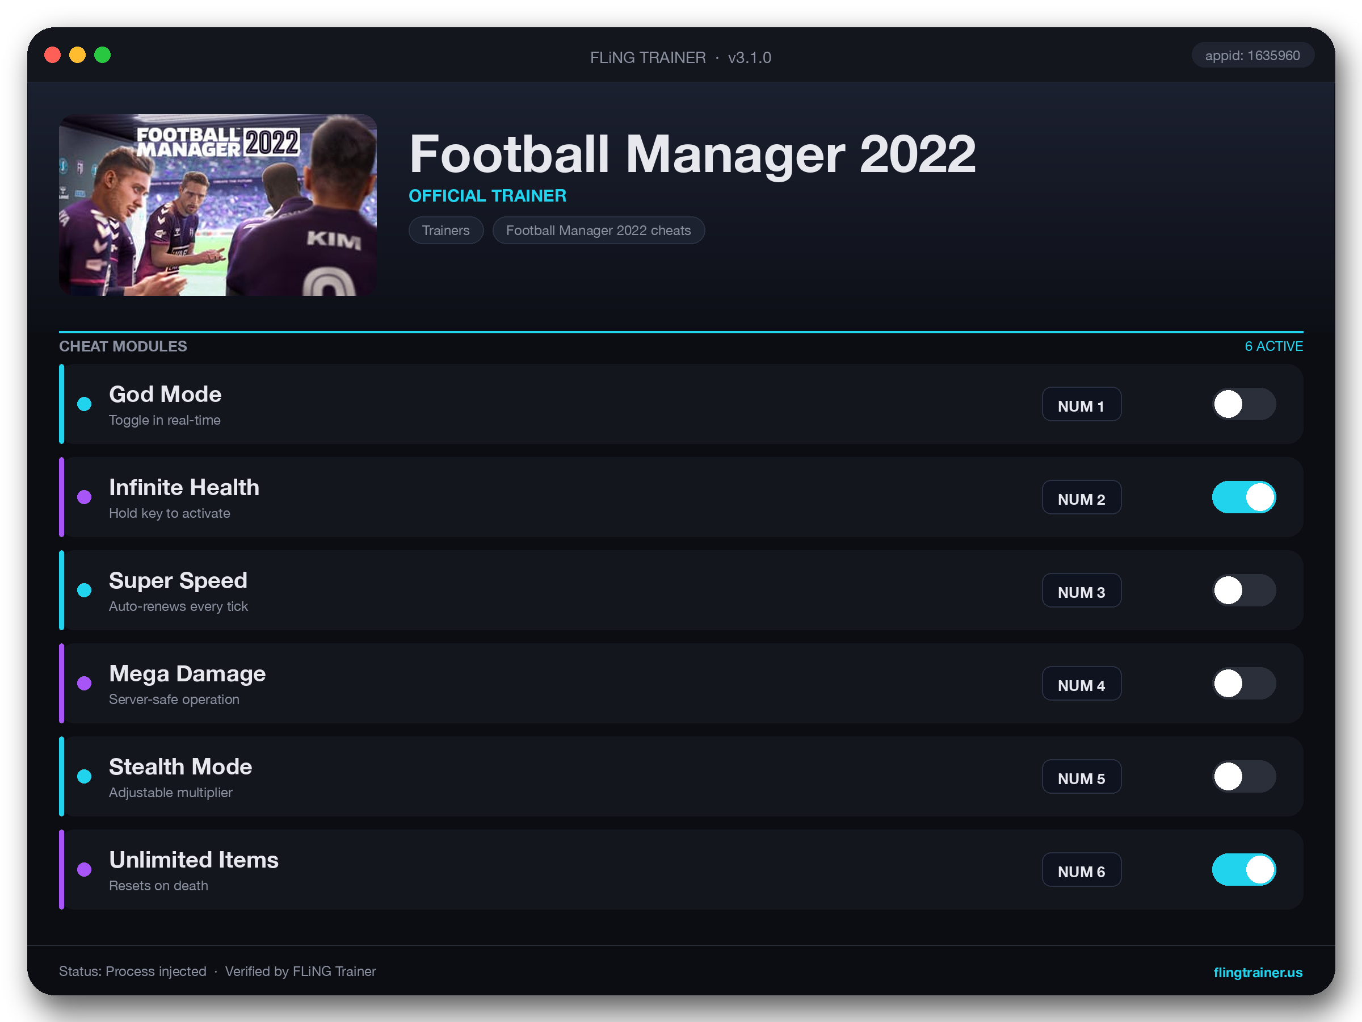The width and height of the screenshot is (1362, 1022).
Task: Click the NUM 5 hotkey button
Action: (1081, 776)
